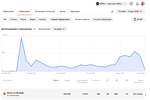Click the plus create-publication icon

click(131, 4)
